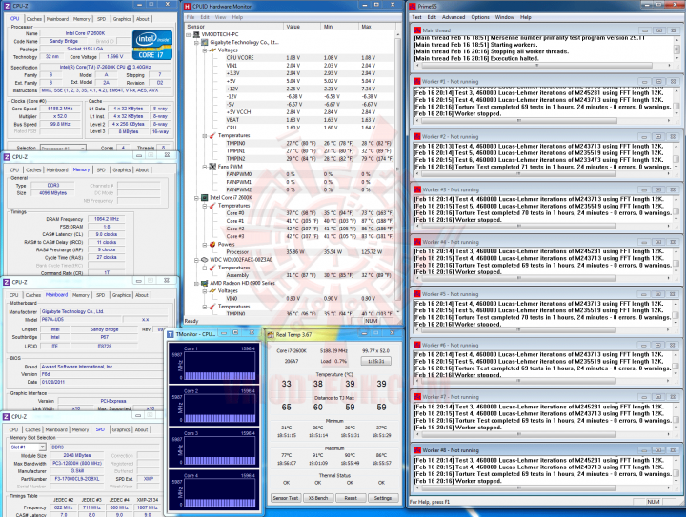Click the Worker #8 window icon in Prime95
686x517 pixels.
[x=417, y=450]
